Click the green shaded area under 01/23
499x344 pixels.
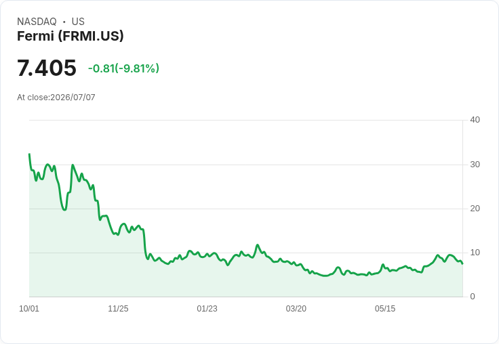[207, 276]
